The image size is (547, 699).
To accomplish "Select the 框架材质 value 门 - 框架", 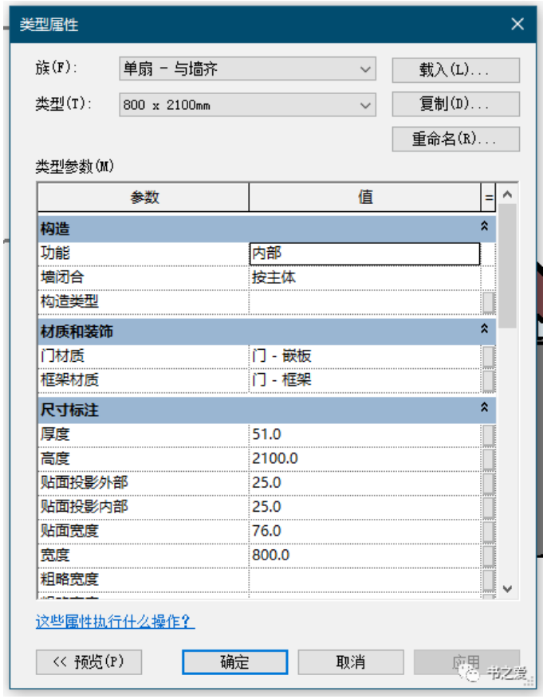I will [364, 380].
